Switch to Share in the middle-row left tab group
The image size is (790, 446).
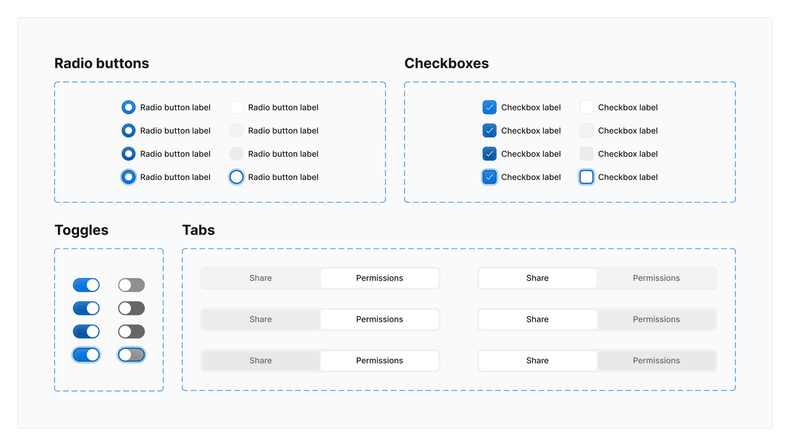pos(261,319)
